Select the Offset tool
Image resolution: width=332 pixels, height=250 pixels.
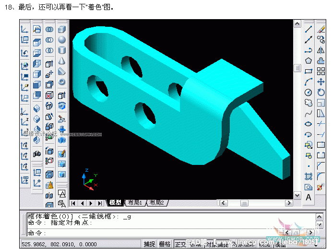coord(321,61)
